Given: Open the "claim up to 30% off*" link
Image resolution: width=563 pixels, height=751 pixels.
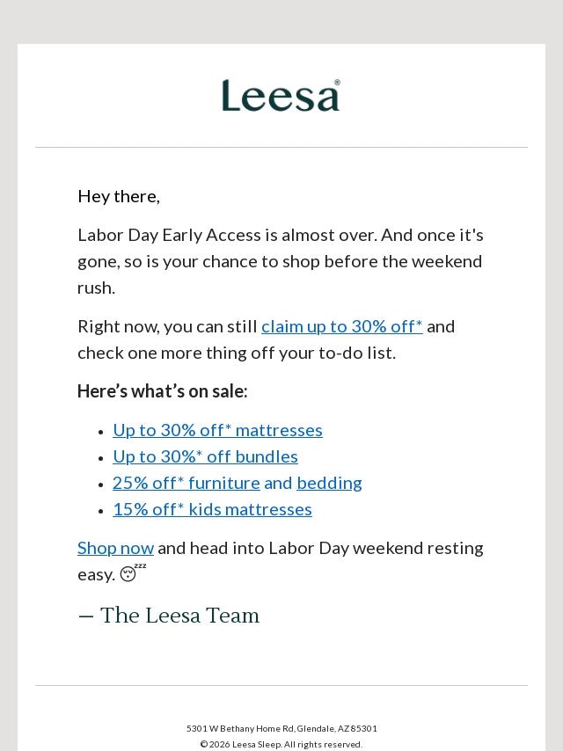Looking at the screenshot, I should click(x=341, y=326).
